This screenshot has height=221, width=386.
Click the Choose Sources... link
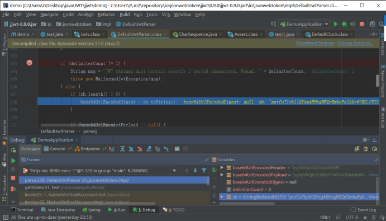tap(355, 43)
